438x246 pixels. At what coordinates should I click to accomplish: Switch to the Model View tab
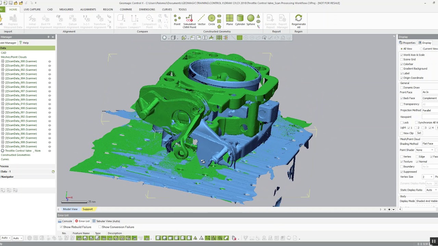coord(70,209)
